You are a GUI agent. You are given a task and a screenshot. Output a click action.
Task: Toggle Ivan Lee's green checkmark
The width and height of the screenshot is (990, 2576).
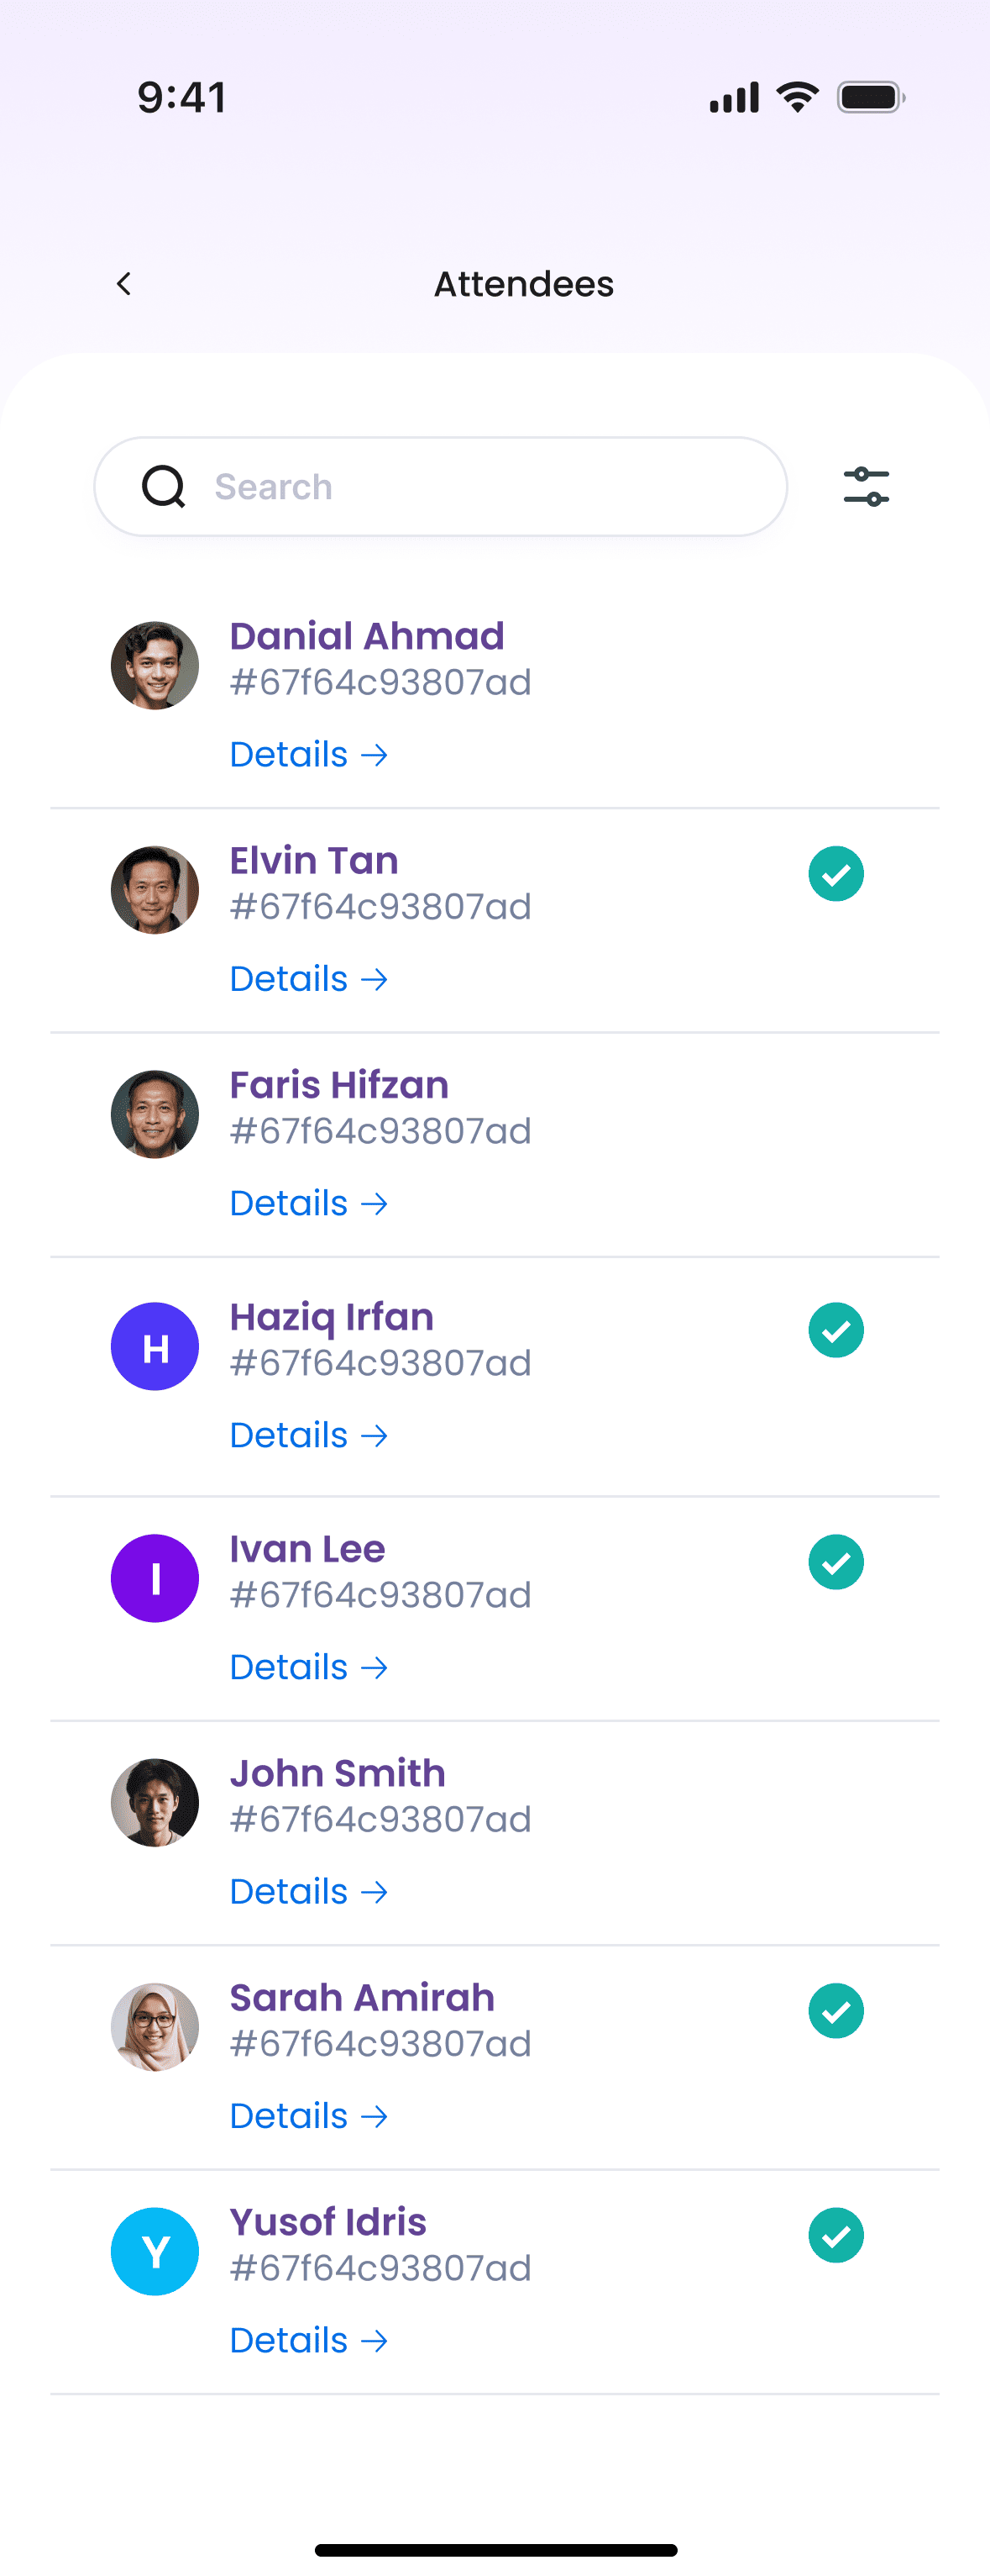836,1562
